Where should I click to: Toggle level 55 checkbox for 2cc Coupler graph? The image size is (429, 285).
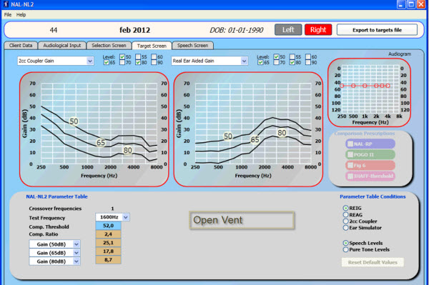[138, 57]
